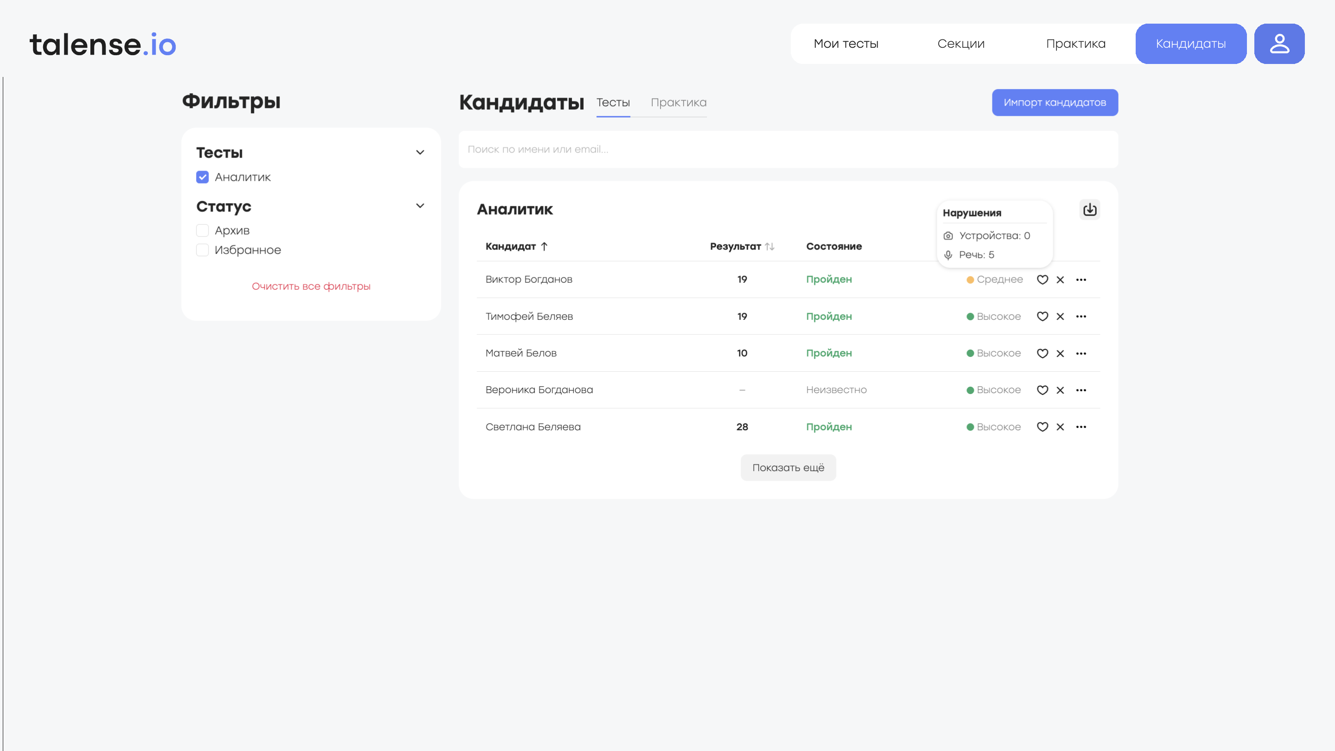The image size is (1335, 751).
Task: Click the Высокое rating for Тимофей Беляев
Action: pyautogui.click(x=993, y=316)
